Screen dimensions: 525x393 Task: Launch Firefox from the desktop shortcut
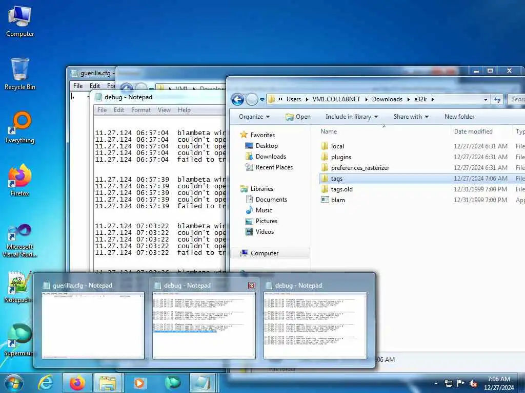tap(20, 181)
